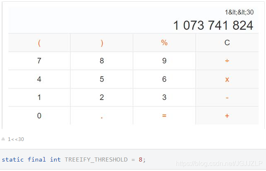Image resolution: width=266 pixels, height=171 pixels.
Task: Tap digit 5 on the keypad
Action: click(102, 79)
